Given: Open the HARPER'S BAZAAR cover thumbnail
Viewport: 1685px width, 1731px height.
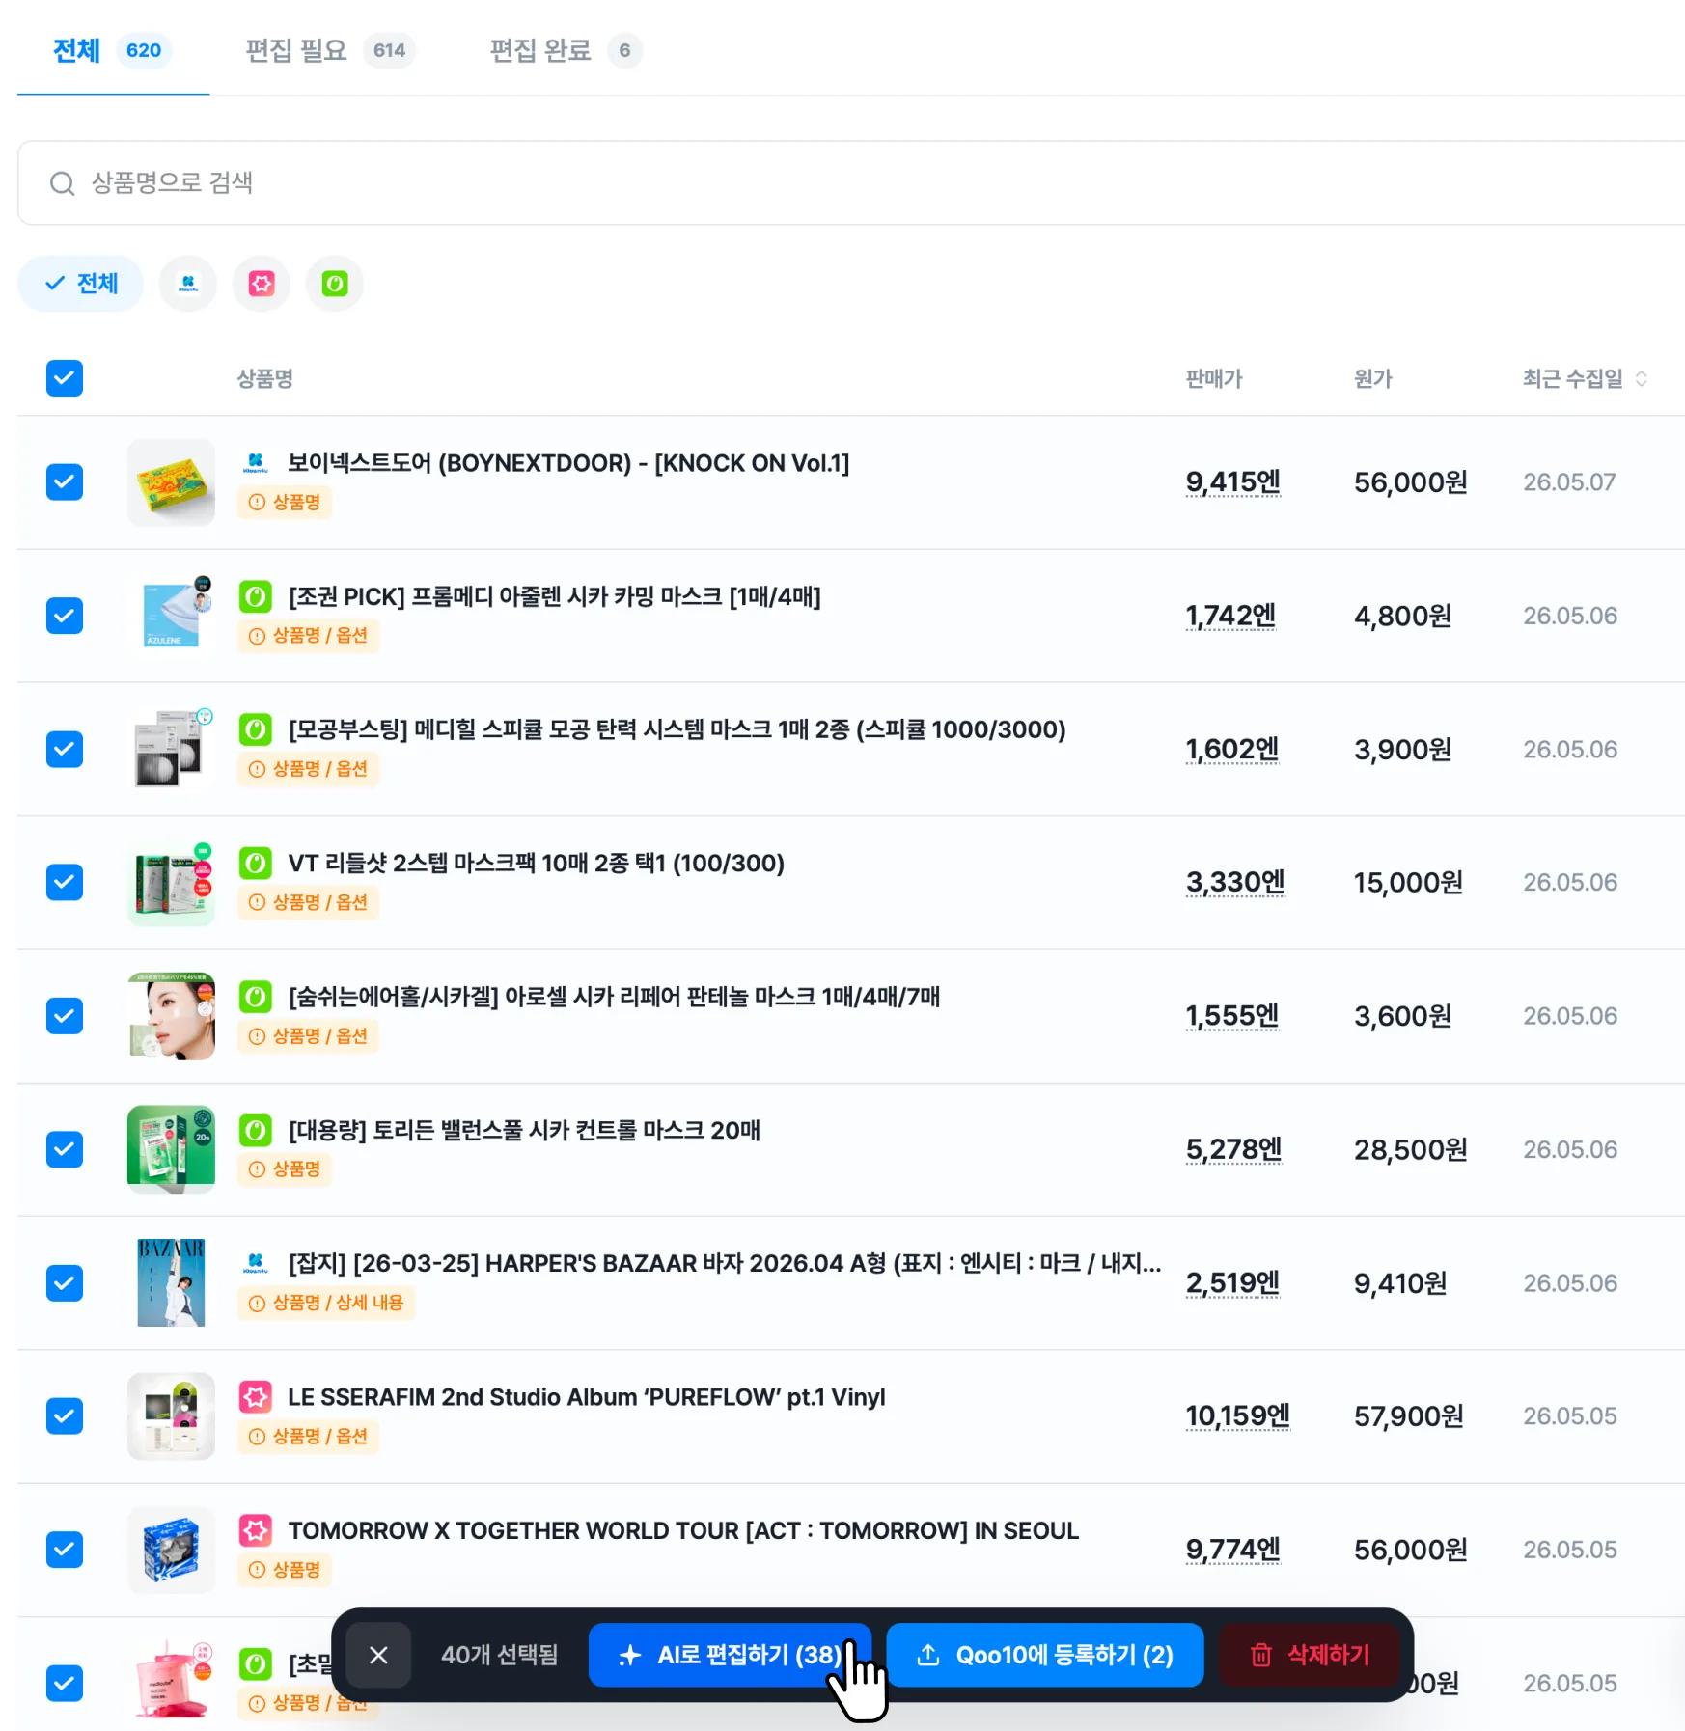Looking at the screenshot, I should click(171, 1283).
